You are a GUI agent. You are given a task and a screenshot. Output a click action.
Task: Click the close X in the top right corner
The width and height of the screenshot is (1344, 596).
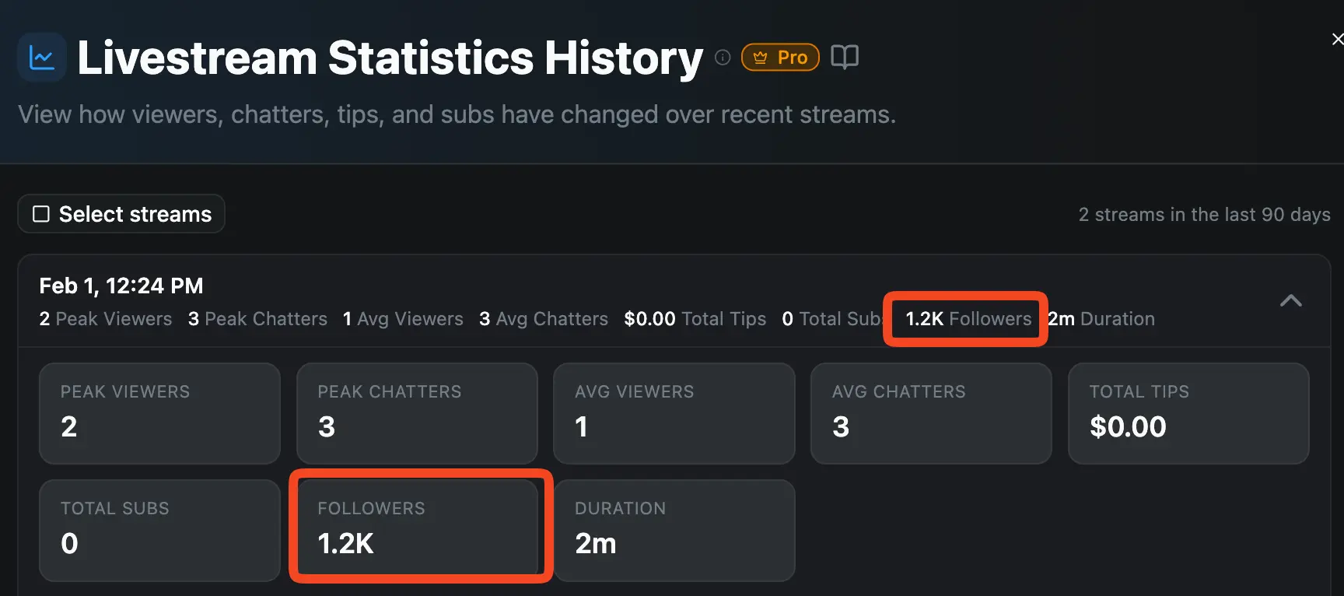coord(1337,38)
